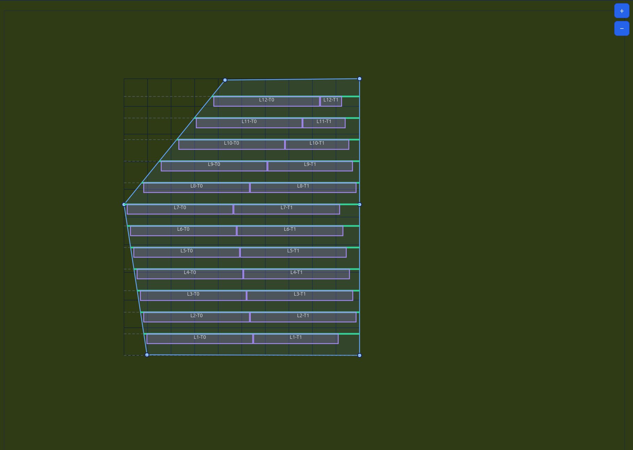
Task: Select the L10-T1 table segment
Action: (x=317, y=143)
